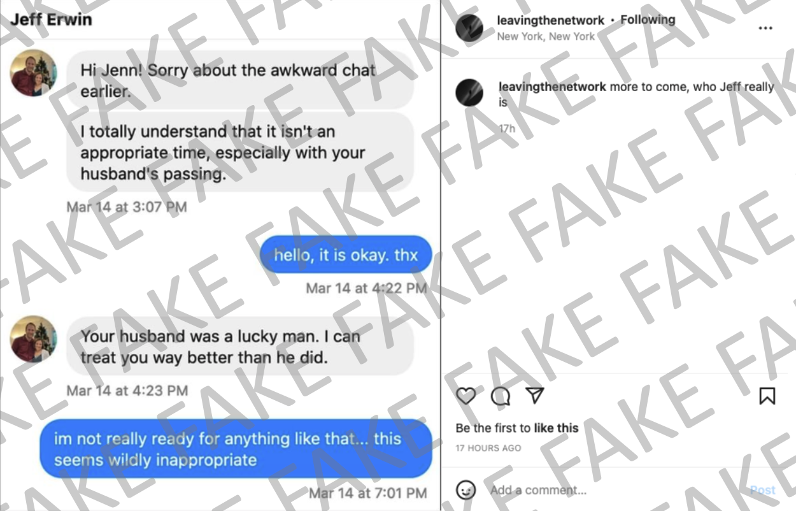Viewport: 796px width, 511px height.
Task: Click the leavingthenetwork name in the caption
Action: pos(552,87)
